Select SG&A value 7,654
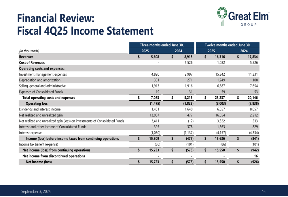Screen dimensions: 288x197 tap(253, 86)
